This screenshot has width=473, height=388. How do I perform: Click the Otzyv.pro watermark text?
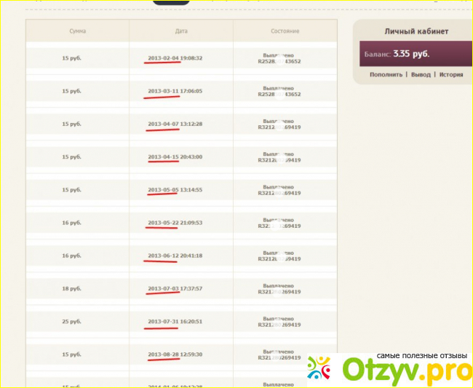[408, 371]
